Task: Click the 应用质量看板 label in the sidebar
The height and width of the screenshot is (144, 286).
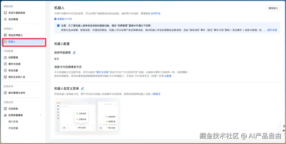Action: pyautogui.click(x=16, y=115)
